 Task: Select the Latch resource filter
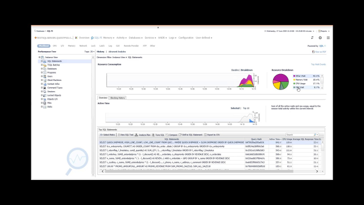pos(102,46)
